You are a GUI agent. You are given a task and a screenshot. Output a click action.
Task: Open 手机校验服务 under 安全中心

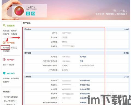15,78
